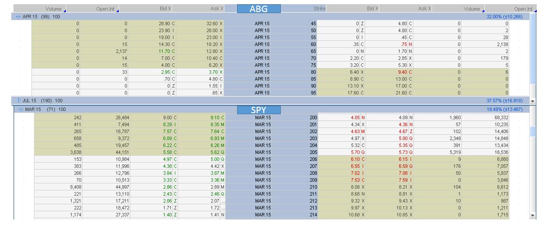
Task: Click SPY put open interest 16,536
Action: (501, 152)
